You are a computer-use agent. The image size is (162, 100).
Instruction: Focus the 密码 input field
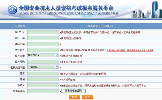[43, 38]
